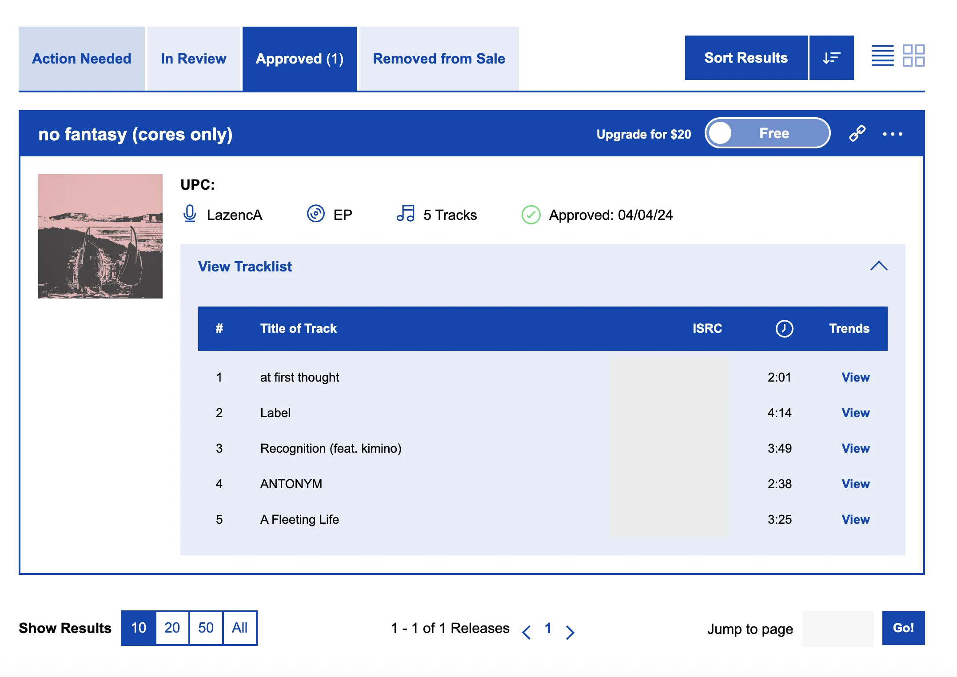Click the Sort Results button
Viewport: 957px width, 677px height.
(x=746, y=58)
